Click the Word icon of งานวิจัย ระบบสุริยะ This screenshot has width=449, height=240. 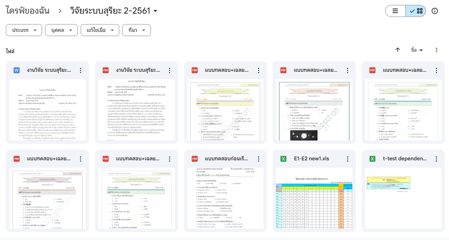click(x=17, y=70)
